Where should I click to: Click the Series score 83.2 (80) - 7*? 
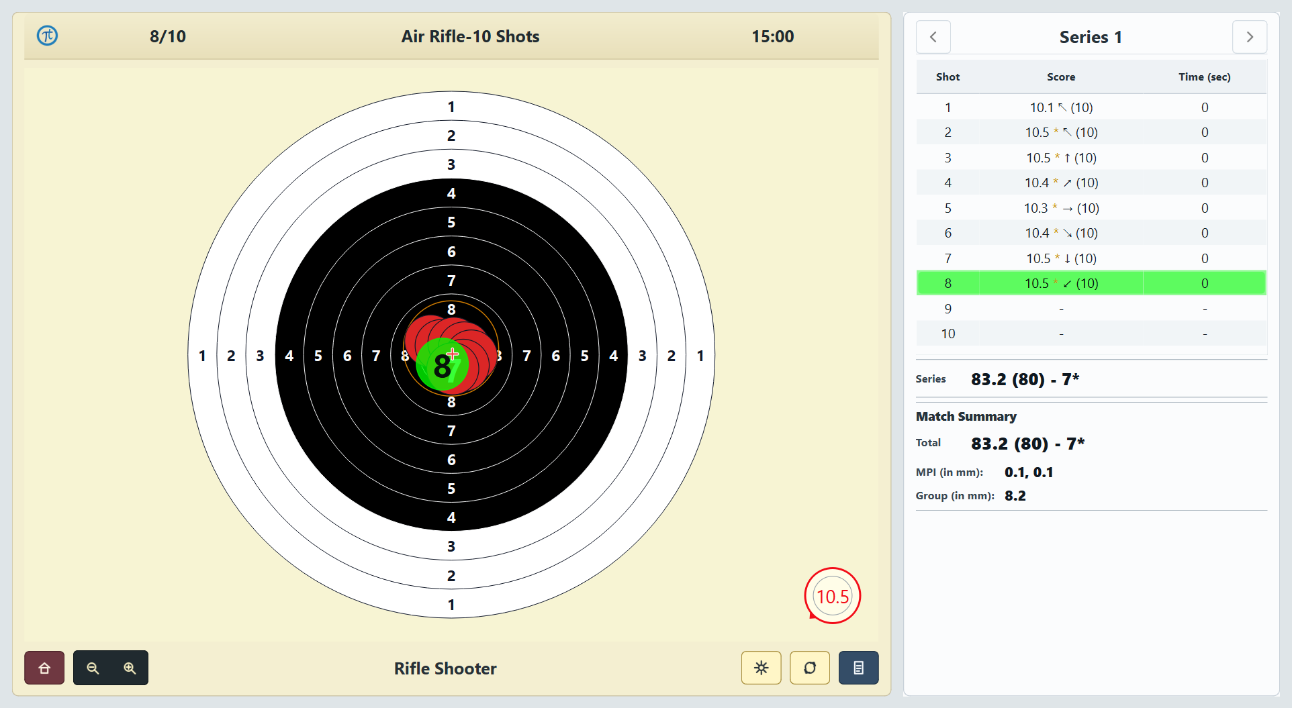1025,379
